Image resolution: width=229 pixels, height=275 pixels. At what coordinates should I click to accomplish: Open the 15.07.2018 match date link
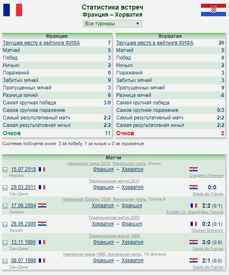click(23, 169)
